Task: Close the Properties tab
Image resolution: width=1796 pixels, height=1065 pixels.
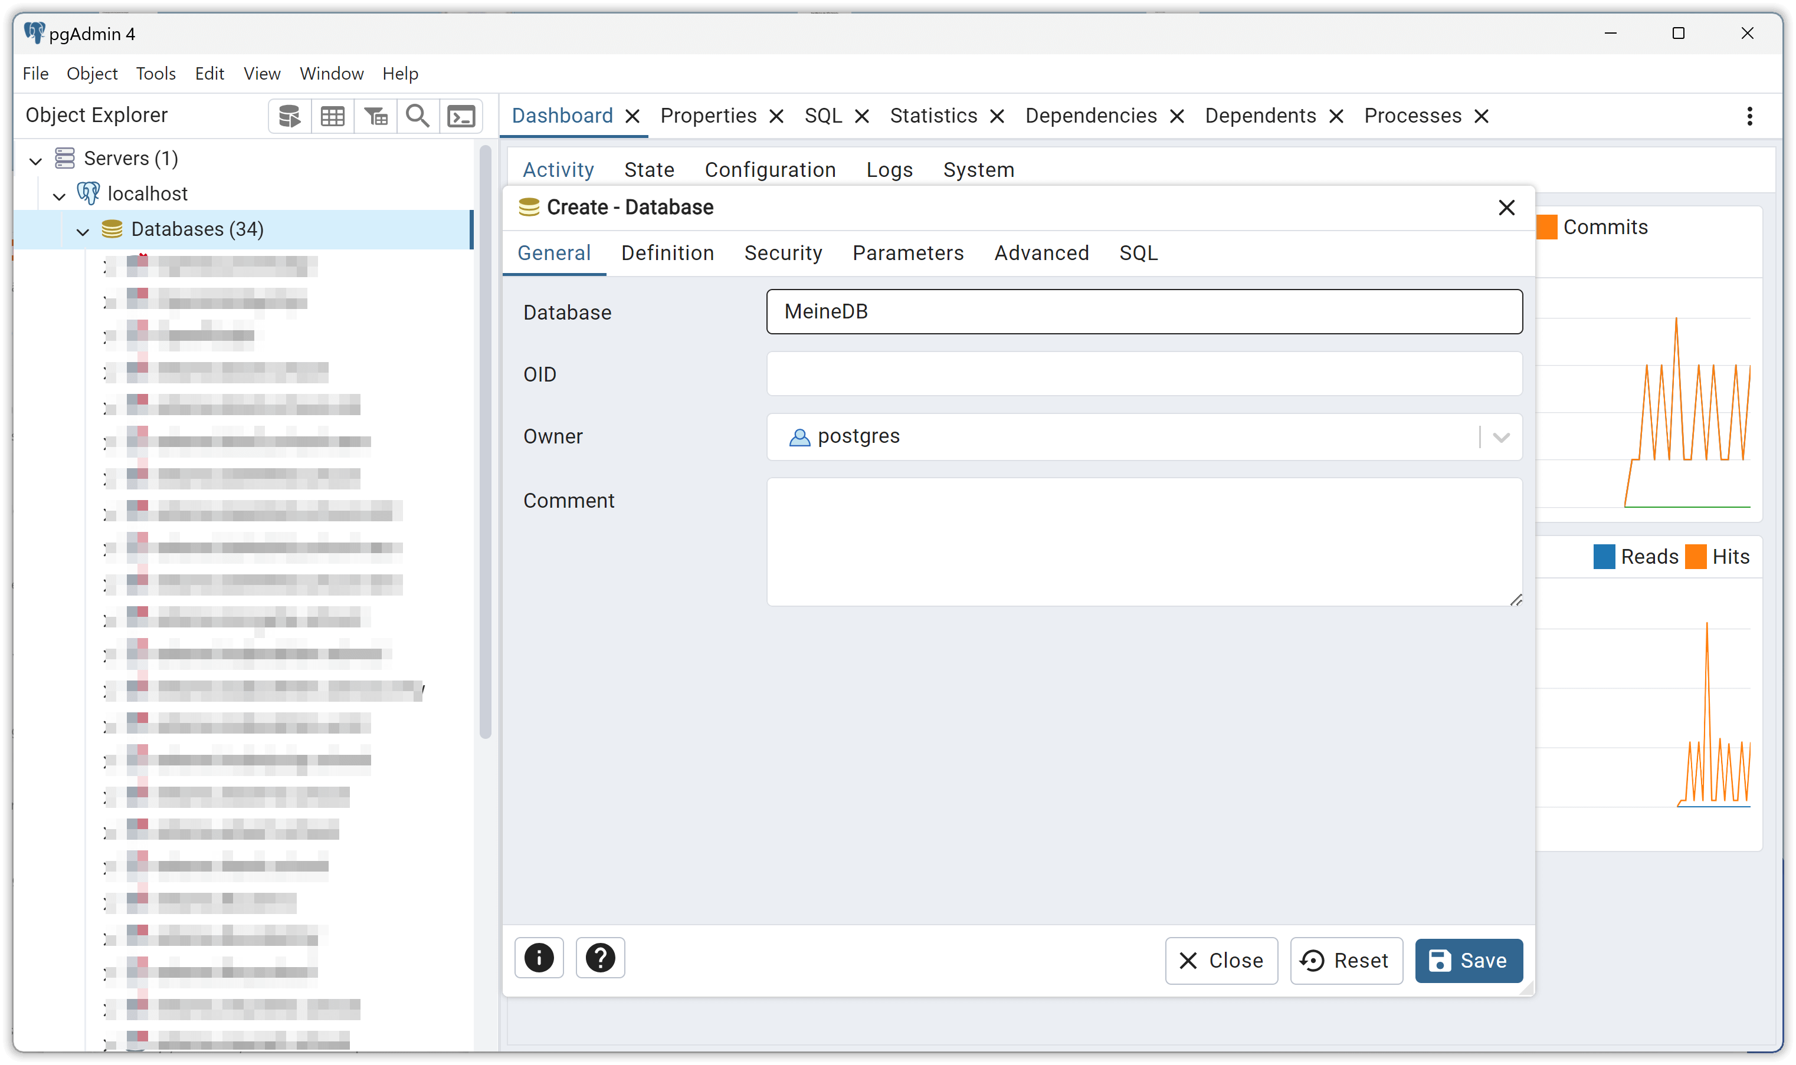Action: [776, 116]
